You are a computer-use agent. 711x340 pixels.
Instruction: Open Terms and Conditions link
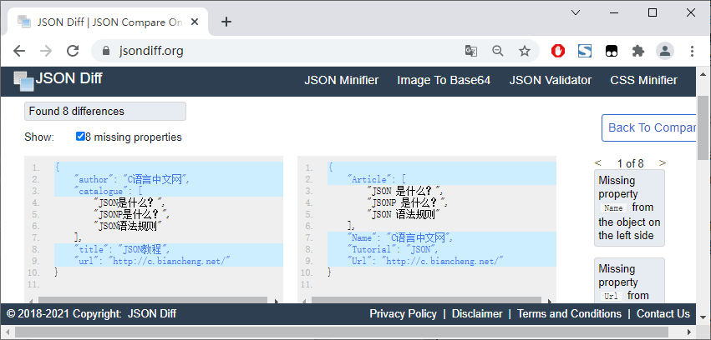pos(569,314)
